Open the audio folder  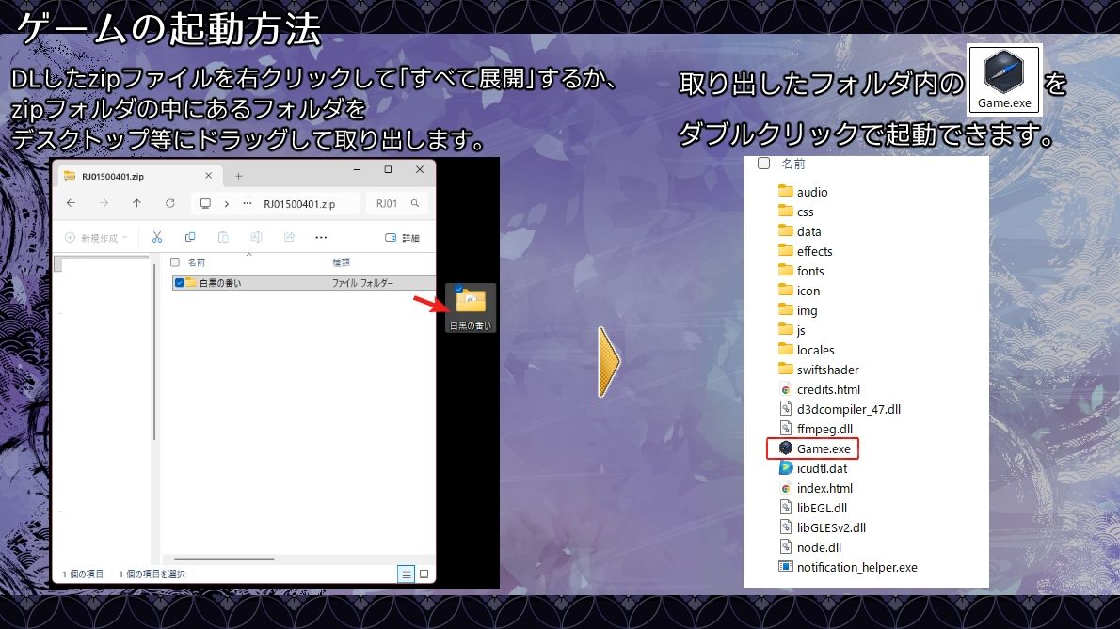pos(813,191)
